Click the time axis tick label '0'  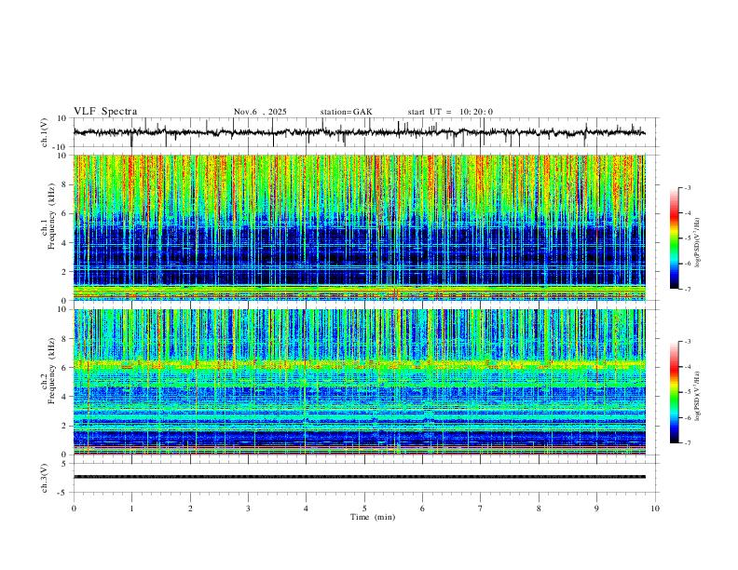click(74, 509)
